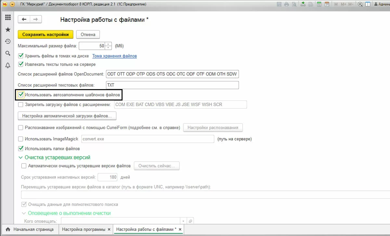Open selection form button beside Кого оповещать
This screenshot has height=236, width=390.
[x=191, y=221]
